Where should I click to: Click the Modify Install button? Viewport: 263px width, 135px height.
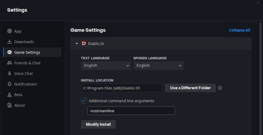tap(98, 124)
